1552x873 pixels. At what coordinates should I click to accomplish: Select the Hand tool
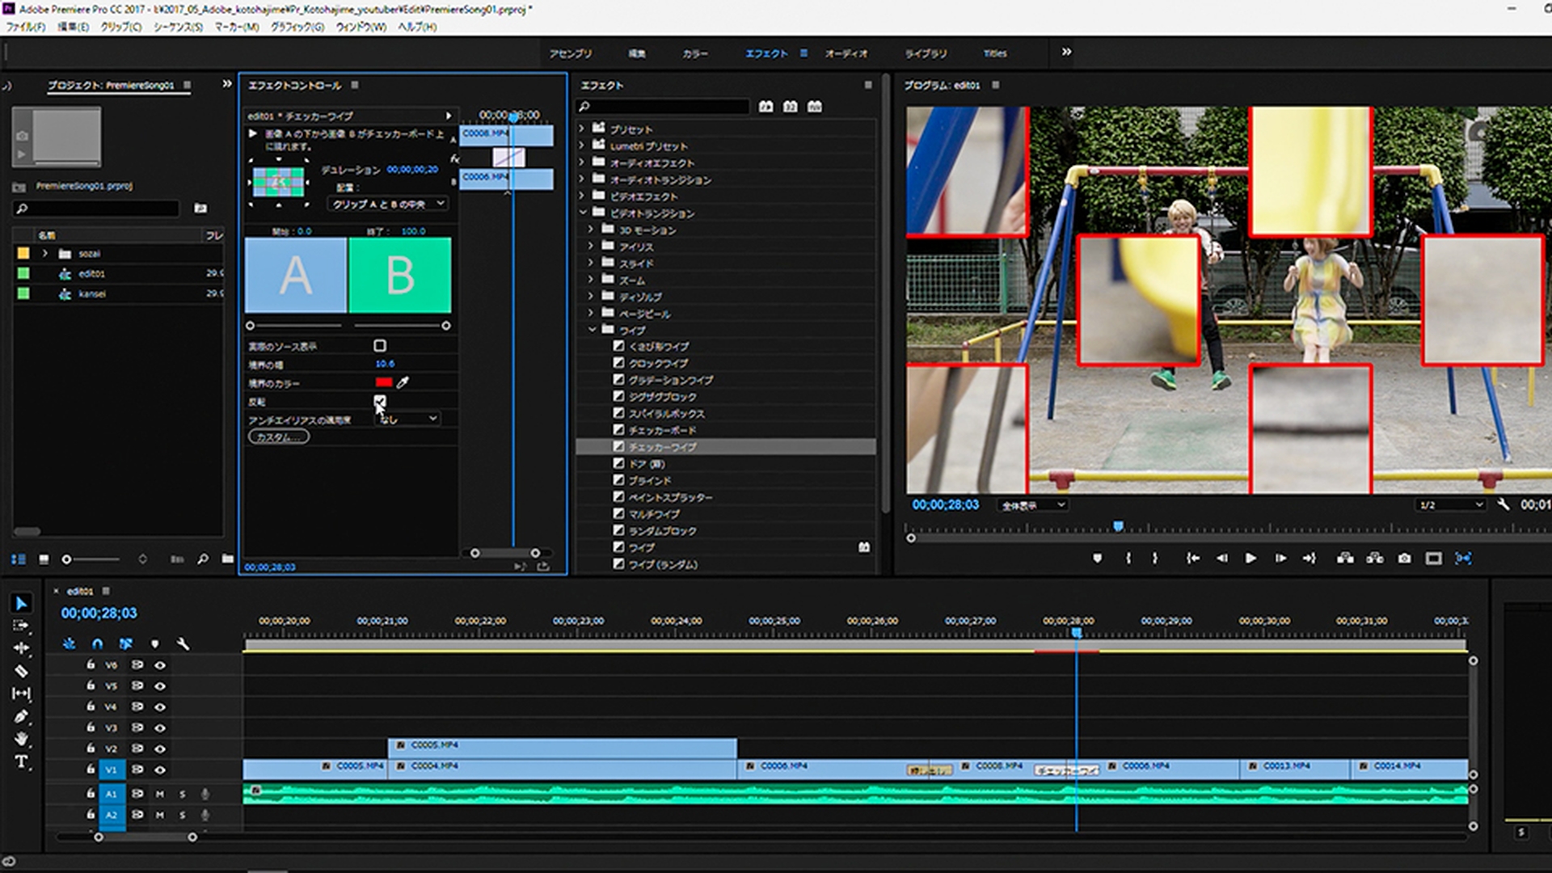pyautogui.click(x=21, y=739)
